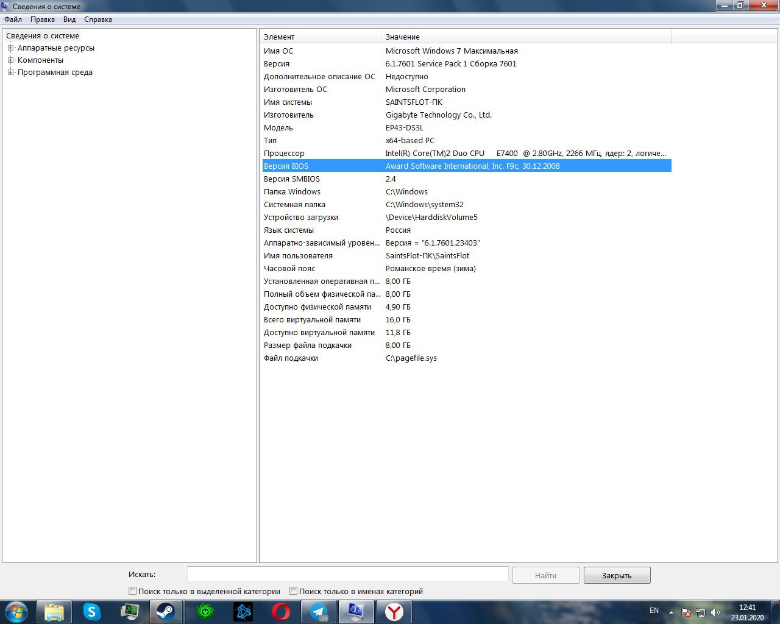Image resolution: width=780 pixels, height=624 pixels.
Task: Select the Системная папка row
Action: pyautogui.click(x=467, y=205)
